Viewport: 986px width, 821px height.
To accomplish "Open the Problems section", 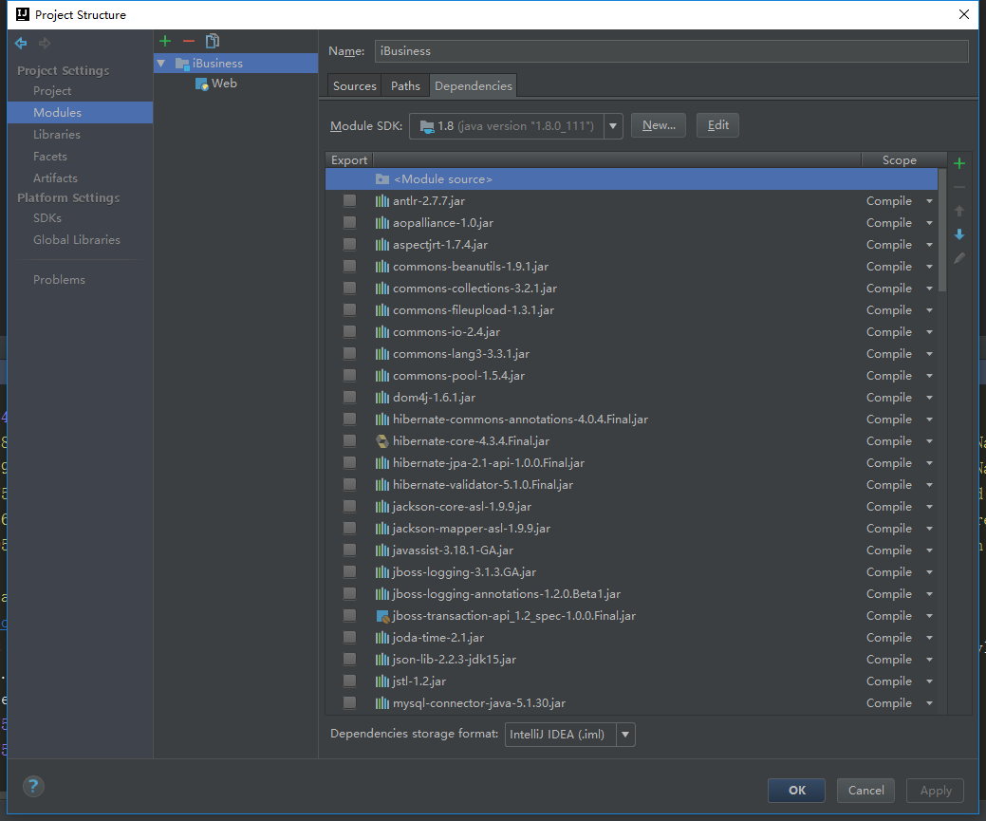I will pos(59,280).
